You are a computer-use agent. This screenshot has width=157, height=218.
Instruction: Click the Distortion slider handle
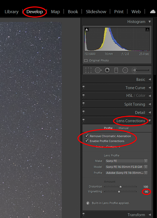point(120,187)
